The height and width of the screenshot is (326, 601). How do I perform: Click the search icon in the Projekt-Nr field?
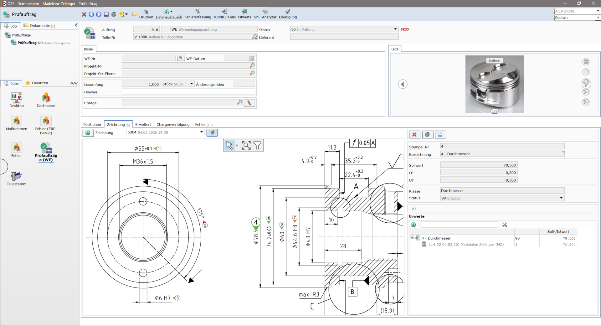point(252,66)
